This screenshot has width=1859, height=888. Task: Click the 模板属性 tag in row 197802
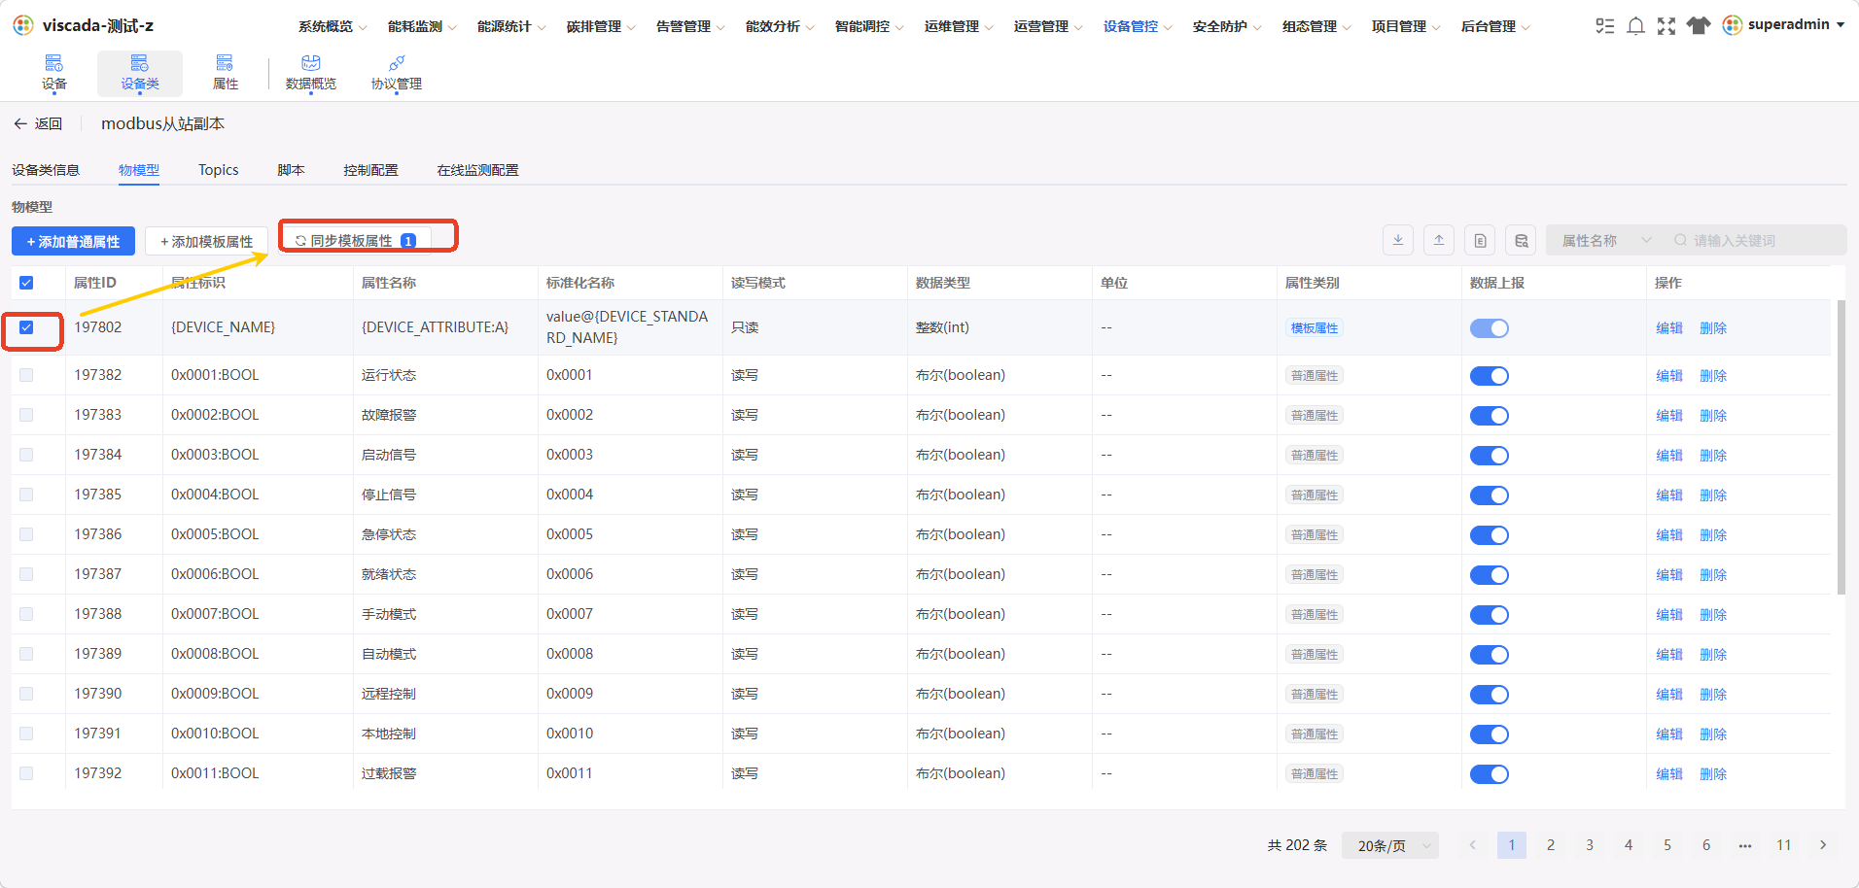coord(1315,328)
